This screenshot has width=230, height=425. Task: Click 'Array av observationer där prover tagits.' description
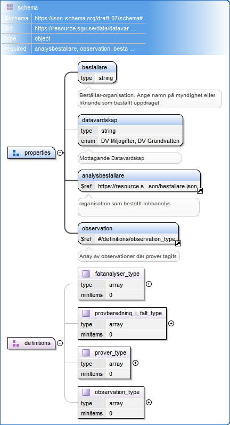click(x=128, y=256)
